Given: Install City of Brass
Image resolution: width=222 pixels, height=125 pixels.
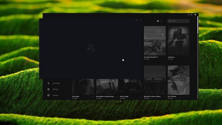Looking at the screenshot, I should 170,98.
